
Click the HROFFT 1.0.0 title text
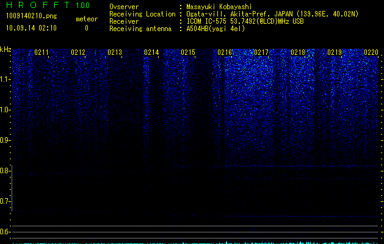[x=48, y=5]
